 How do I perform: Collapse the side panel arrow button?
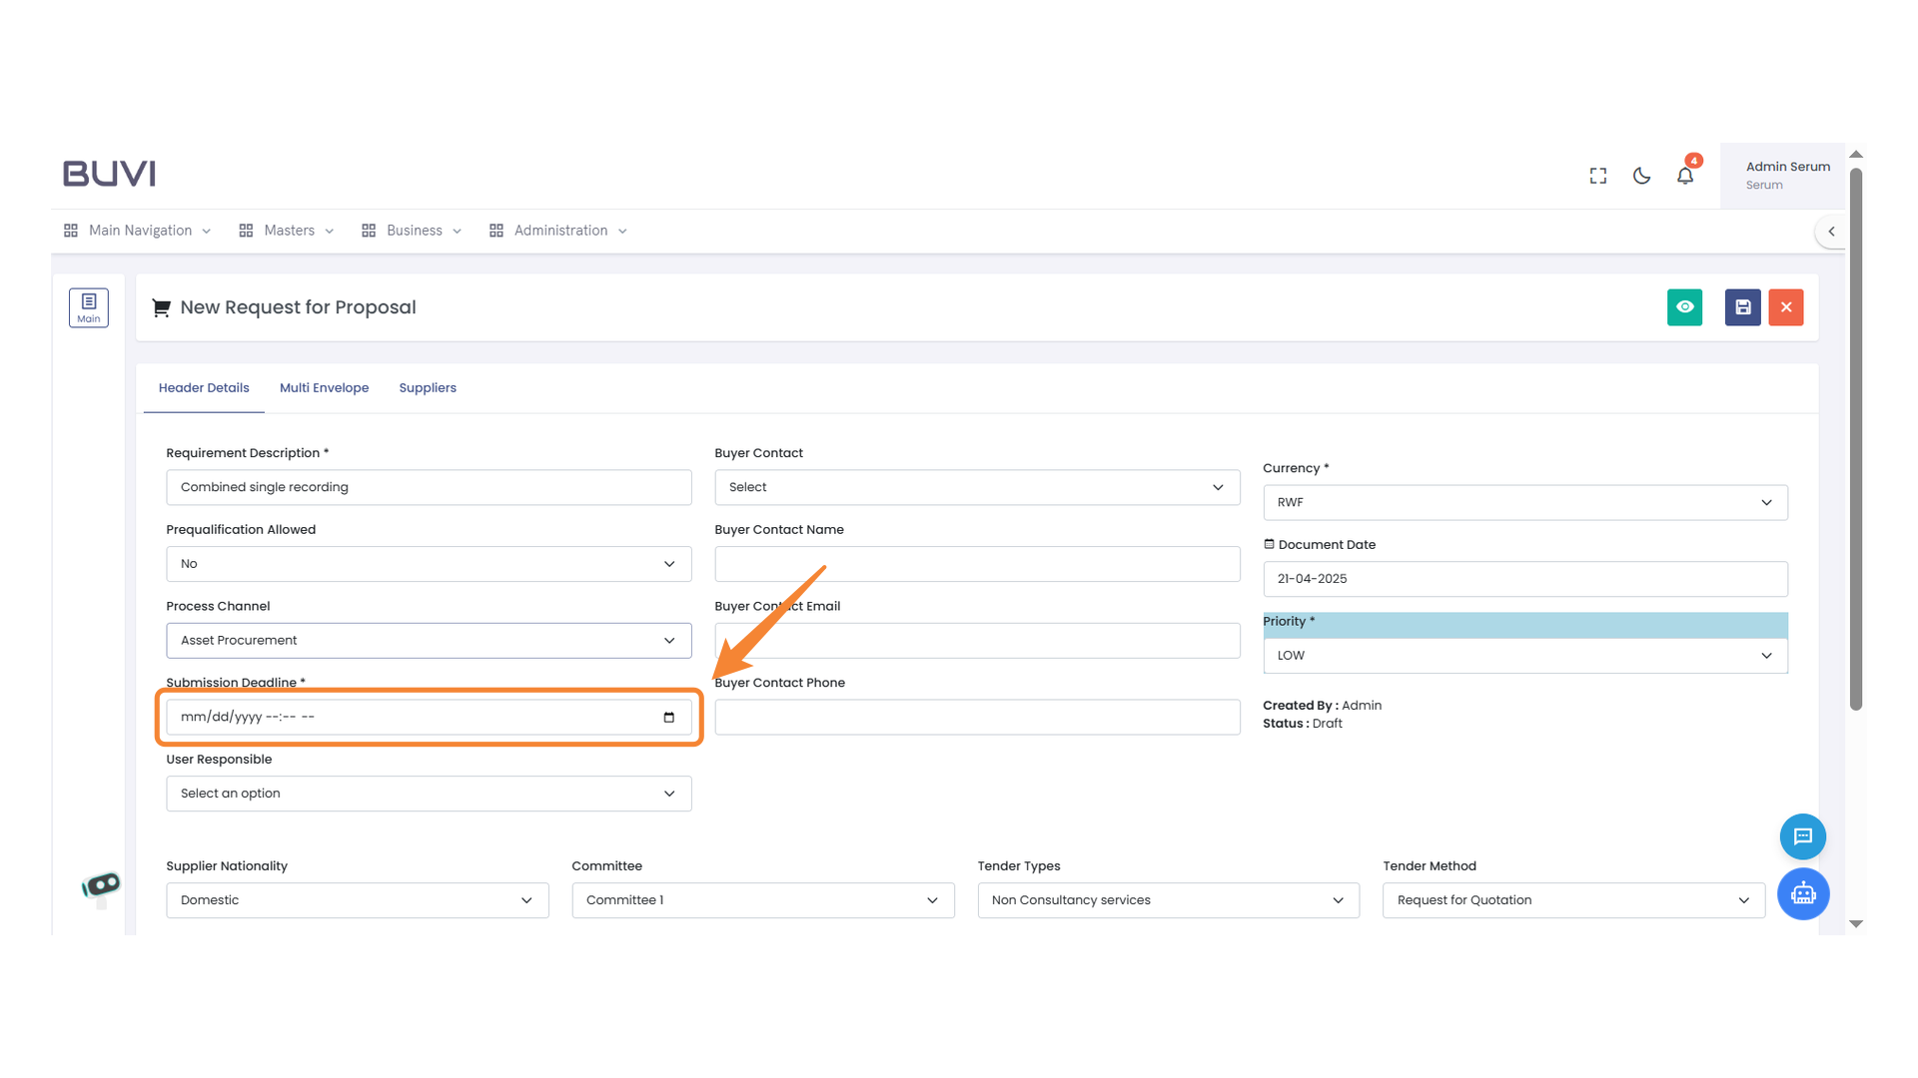click(1831, 232)
